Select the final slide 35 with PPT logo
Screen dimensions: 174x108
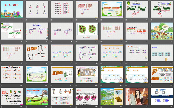tap(161, 96)
